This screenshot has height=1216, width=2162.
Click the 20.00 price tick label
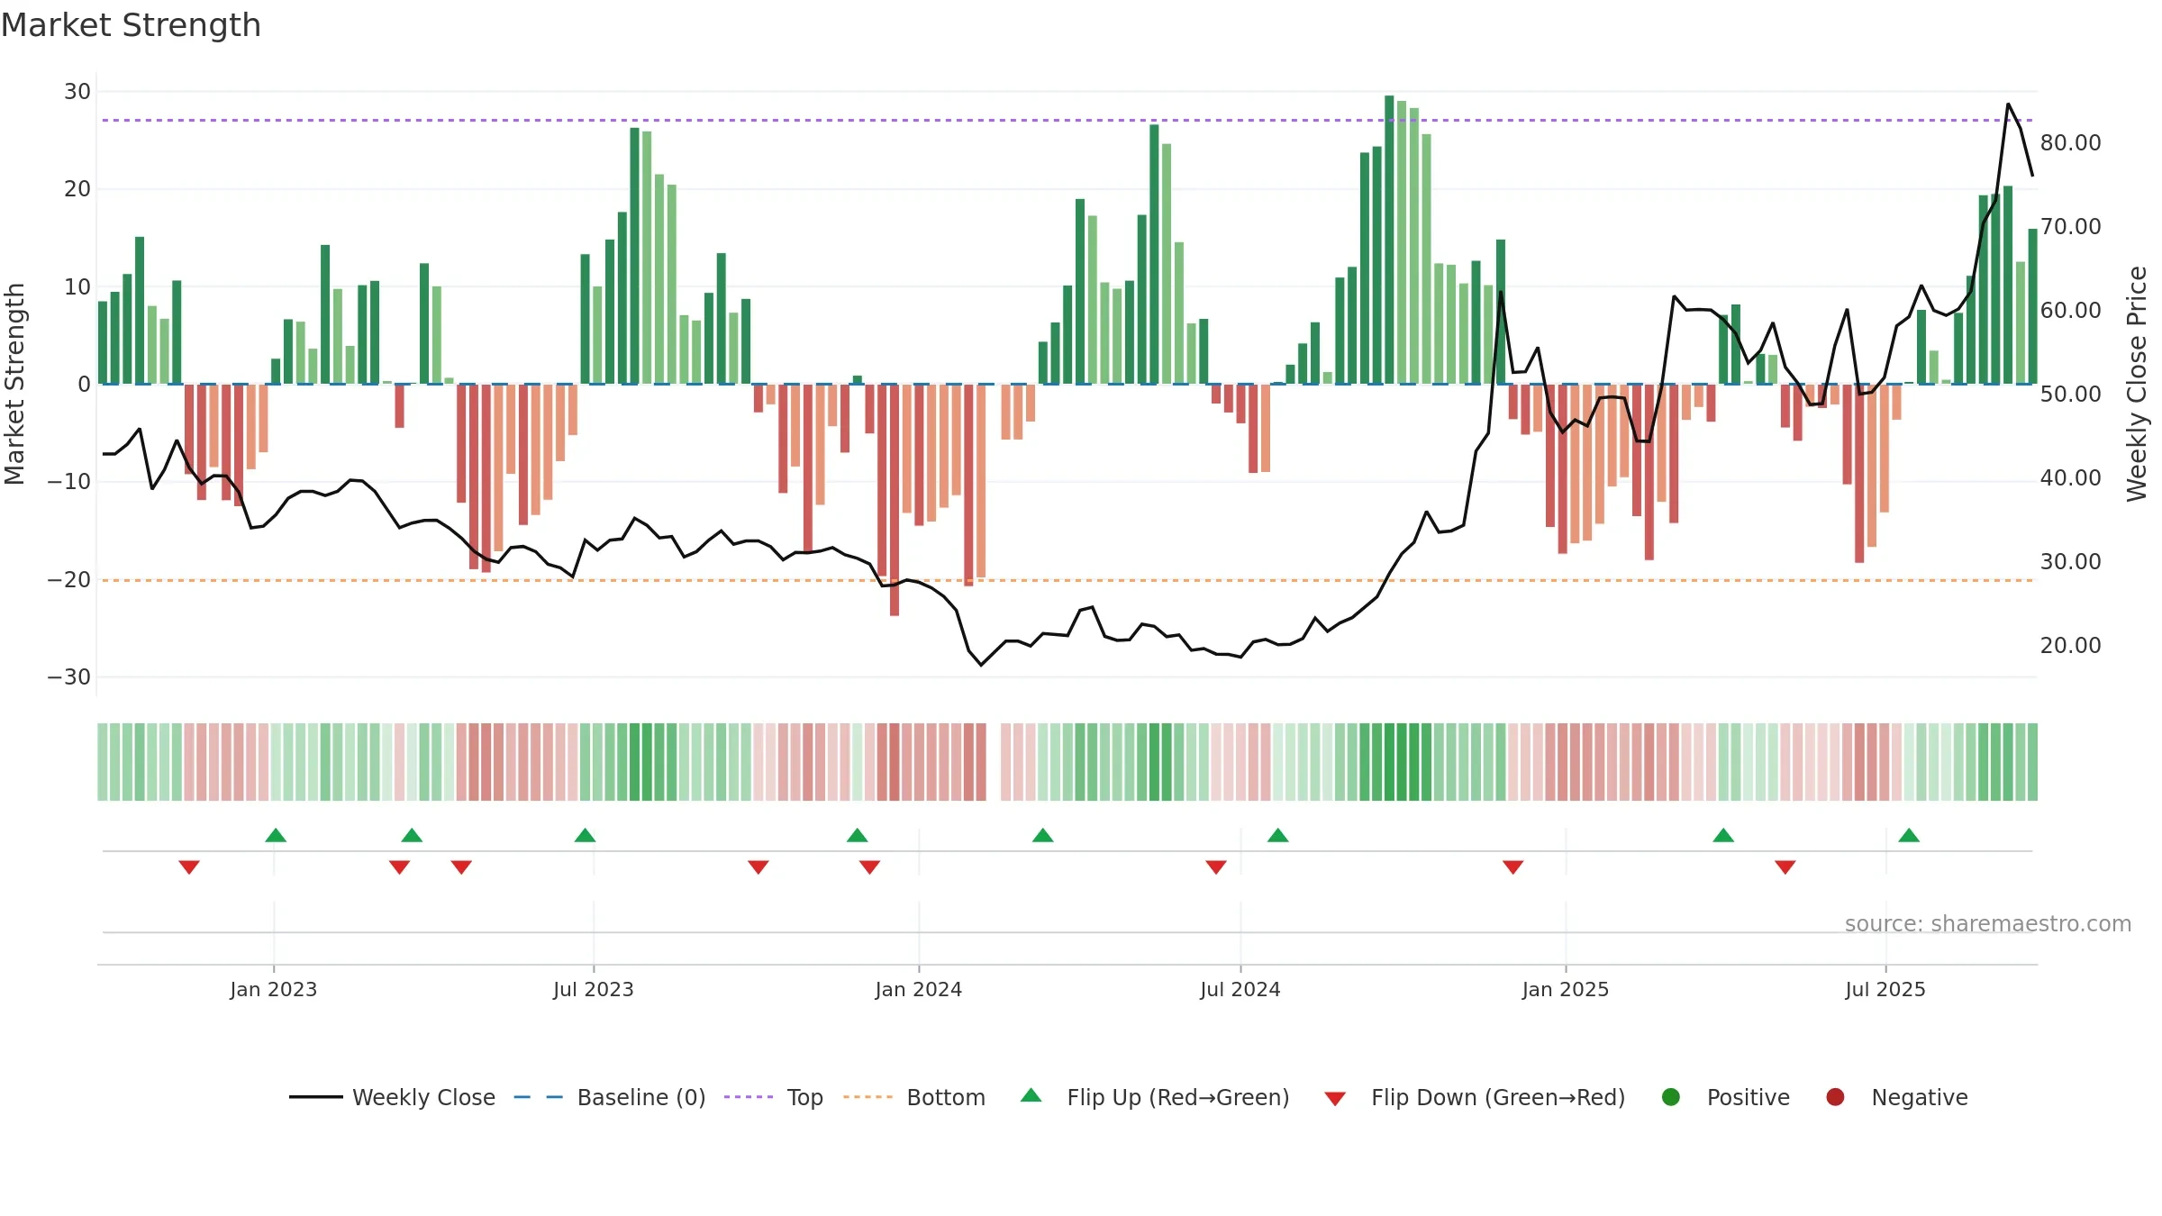point(2071,646)
